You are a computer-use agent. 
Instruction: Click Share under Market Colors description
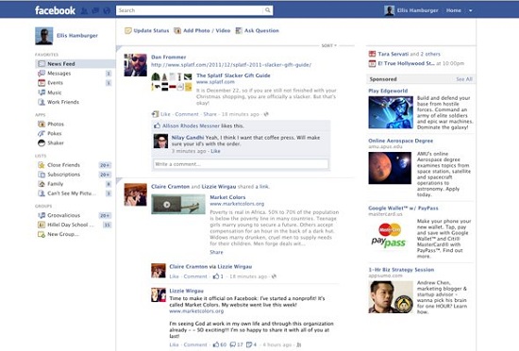coord(216,252)
